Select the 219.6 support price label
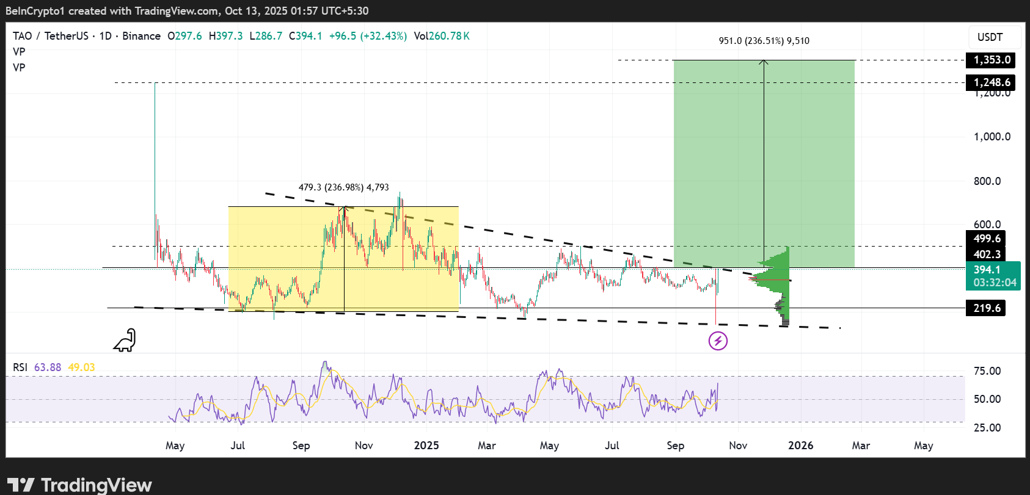 987,308
